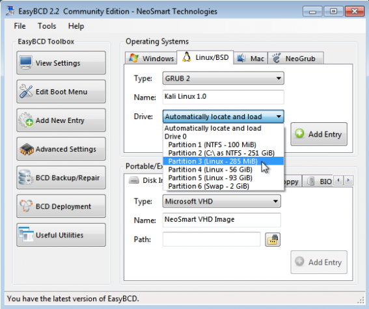Open the GRUB 2 Type dropdown

pos(223,78)
